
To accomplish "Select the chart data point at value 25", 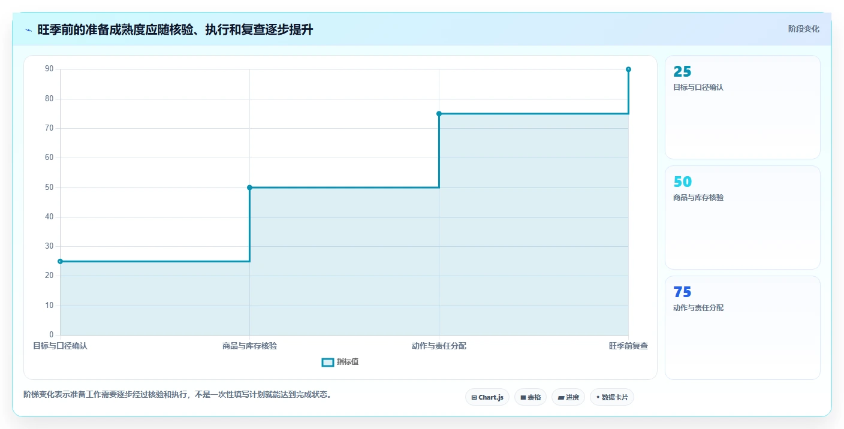I will pyautogui.click(x=60, y=261).
